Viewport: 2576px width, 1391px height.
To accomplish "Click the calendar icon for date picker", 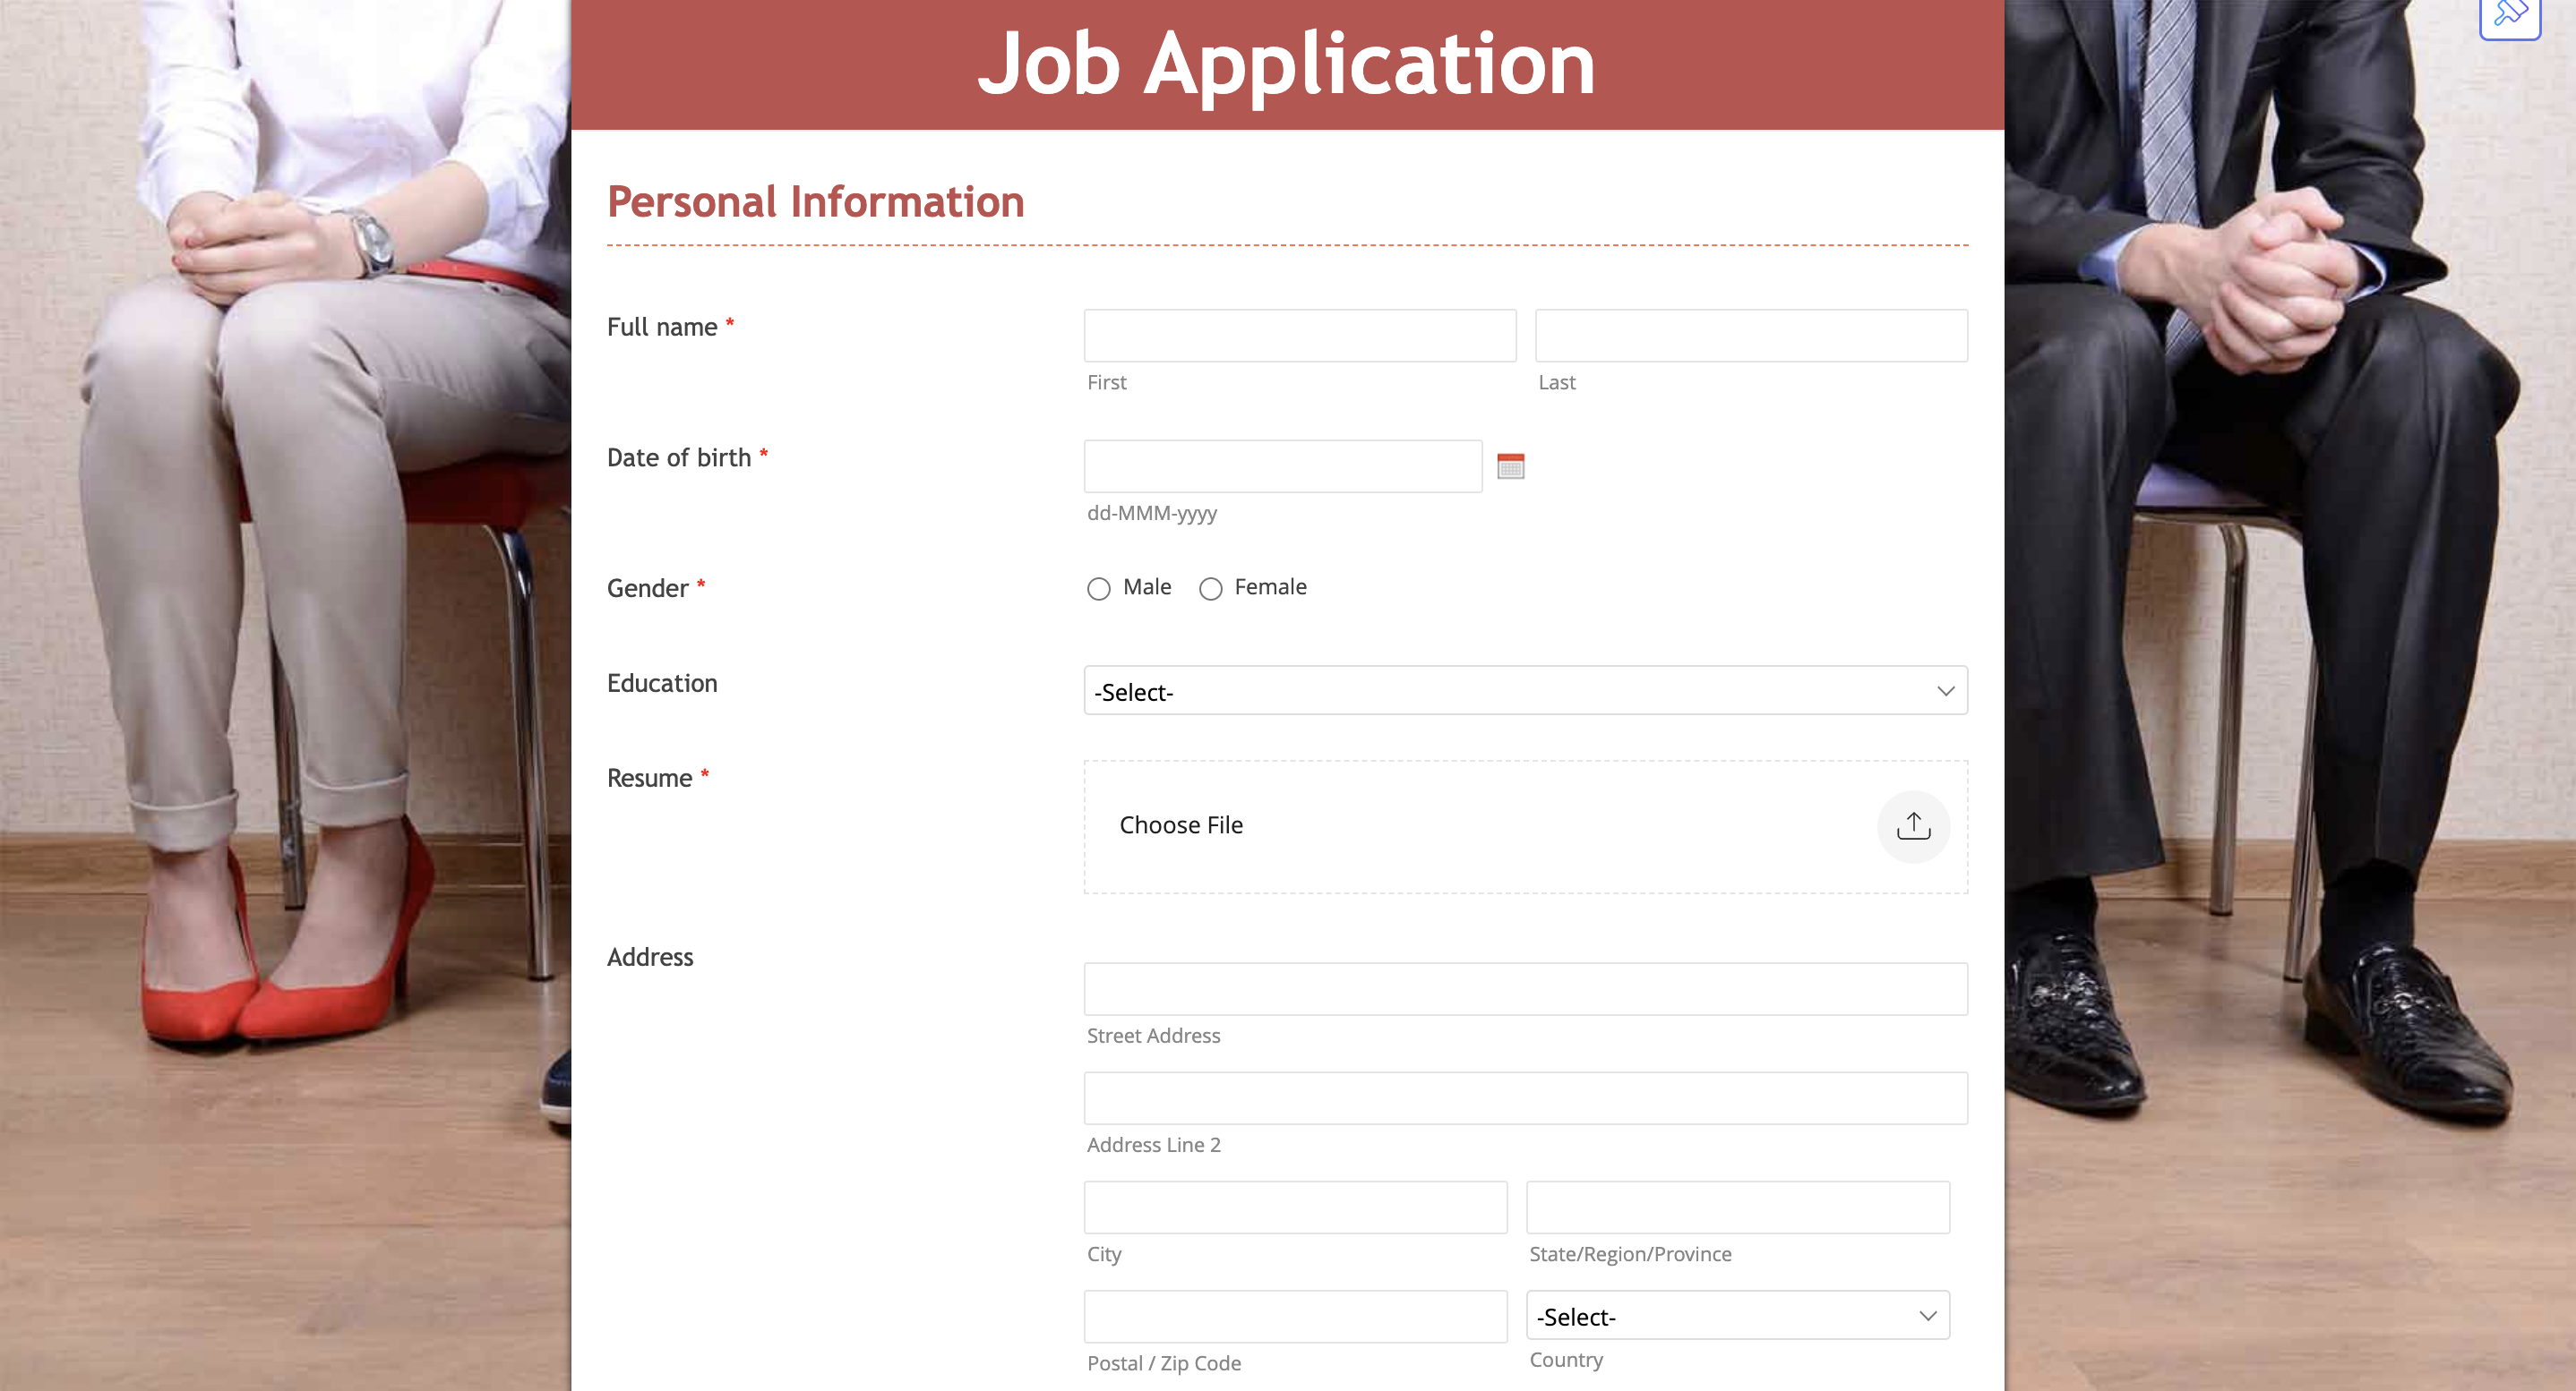I will point(1512,466).
